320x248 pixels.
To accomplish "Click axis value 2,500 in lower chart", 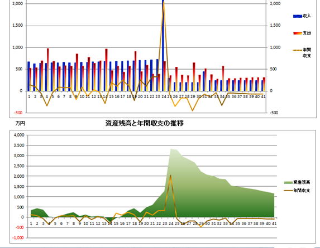I will (x=19, y=166).
